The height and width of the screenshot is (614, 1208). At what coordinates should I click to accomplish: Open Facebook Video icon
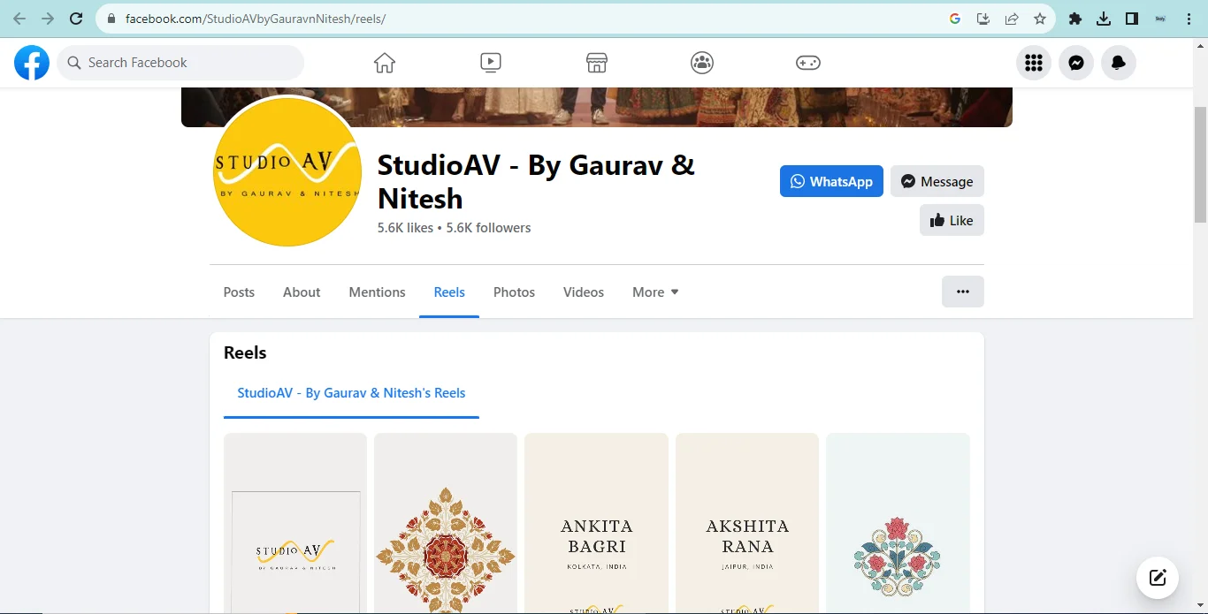pos(491,63)
